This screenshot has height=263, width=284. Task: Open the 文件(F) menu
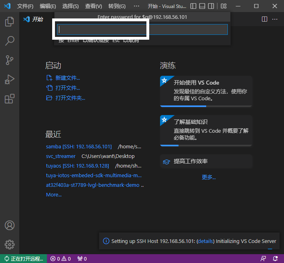point(25,6)
